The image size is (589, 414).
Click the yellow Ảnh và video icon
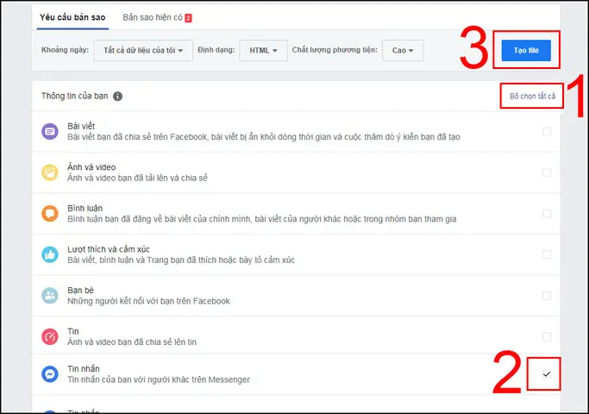pos(50,172)
